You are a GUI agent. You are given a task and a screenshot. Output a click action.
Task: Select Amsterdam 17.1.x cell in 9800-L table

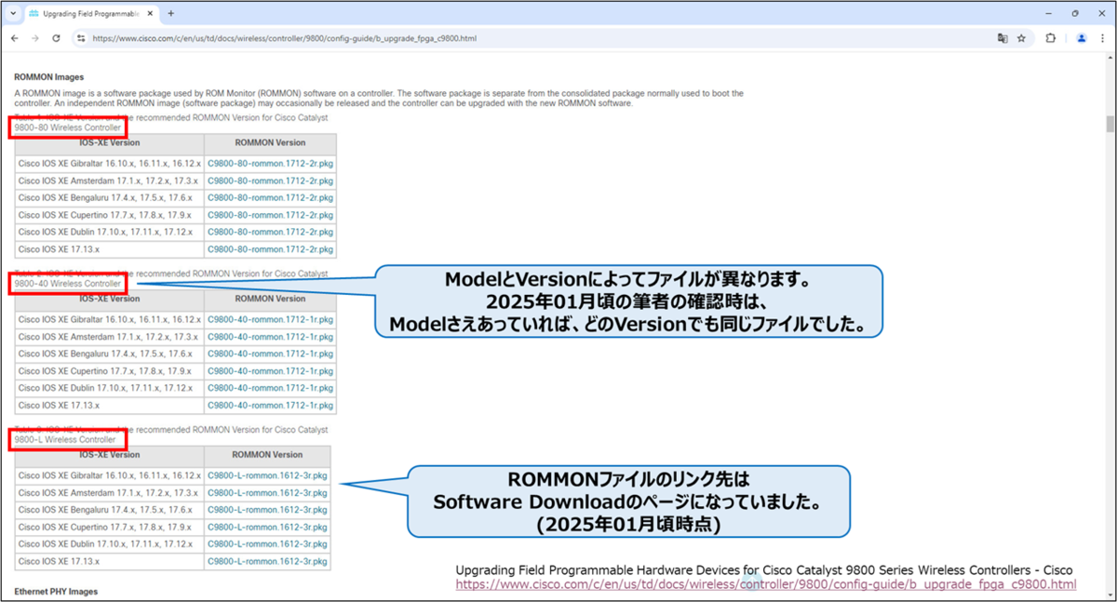(x=110, y=493)
